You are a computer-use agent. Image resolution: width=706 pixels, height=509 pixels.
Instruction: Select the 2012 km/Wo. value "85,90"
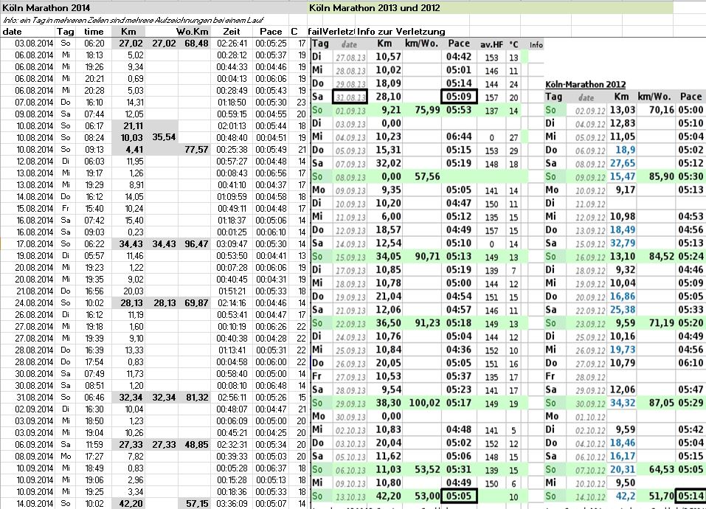(x=662, y=176)
